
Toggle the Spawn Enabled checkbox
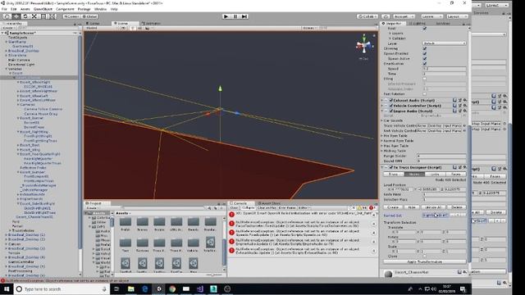pos(425,53)
